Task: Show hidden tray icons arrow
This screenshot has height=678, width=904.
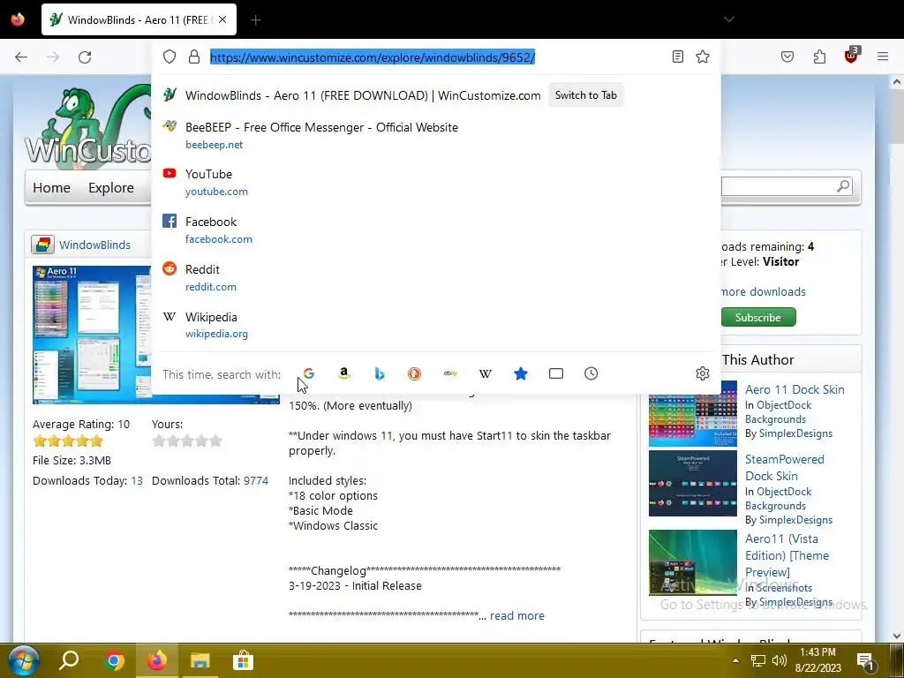Action: 735,660
